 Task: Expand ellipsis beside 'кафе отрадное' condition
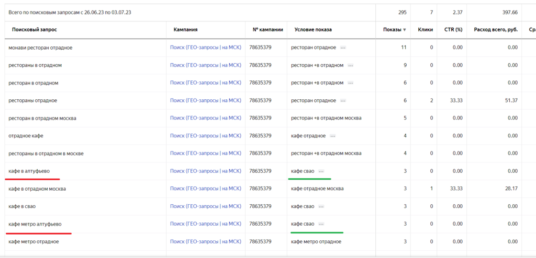(x=332, y=136)
